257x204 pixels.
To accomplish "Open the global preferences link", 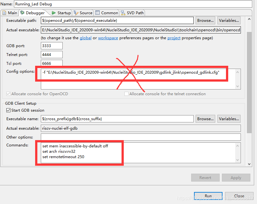I will click(85, 38).
